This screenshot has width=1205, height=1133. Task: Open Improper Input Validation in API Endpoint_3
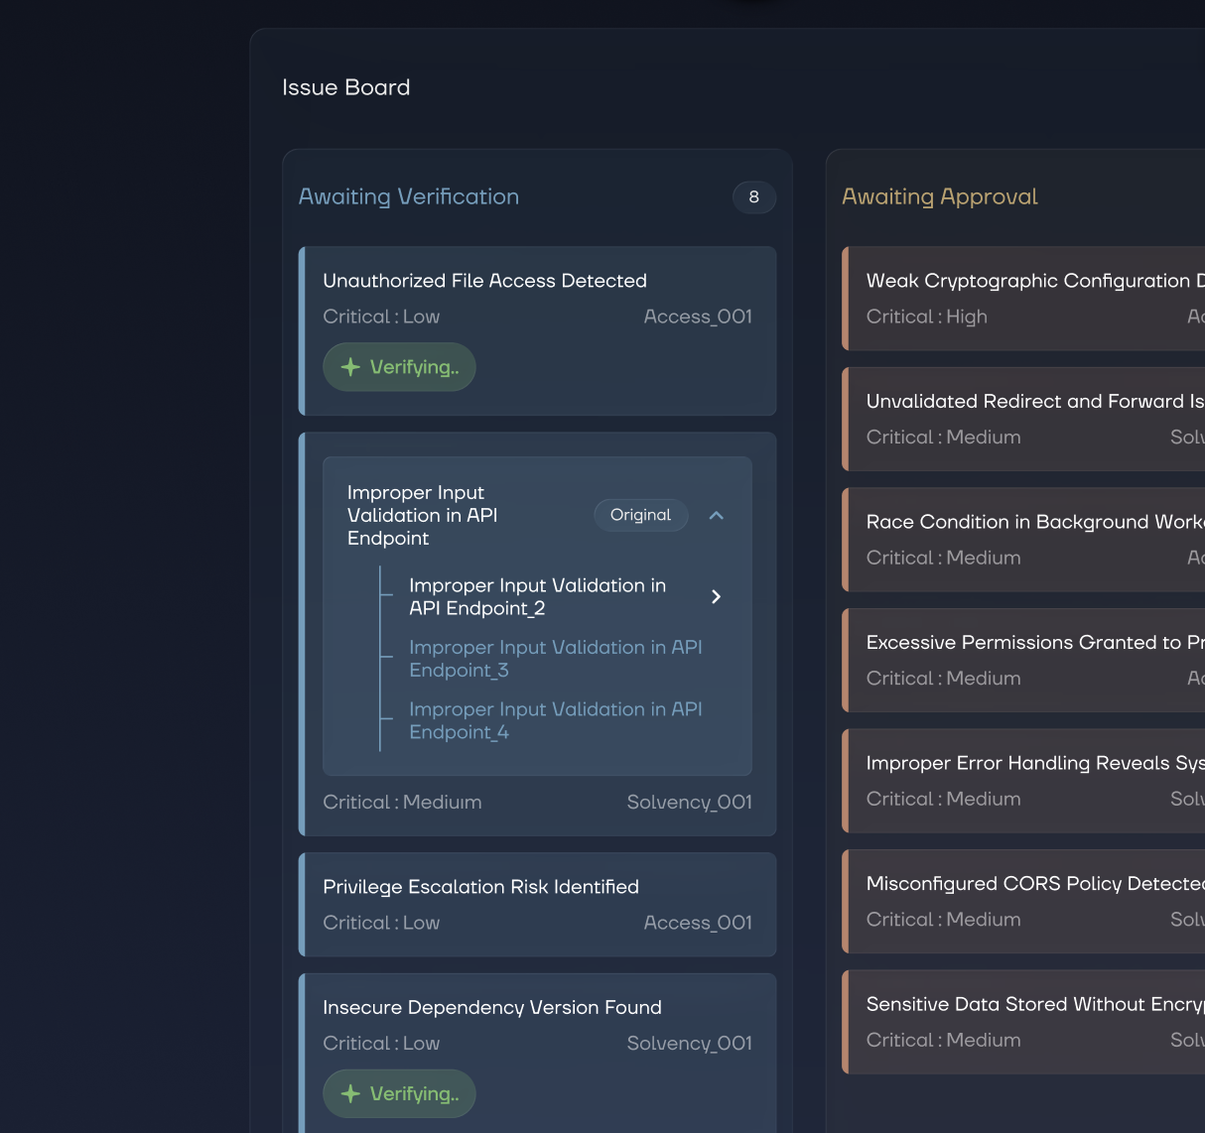(555, 659)
